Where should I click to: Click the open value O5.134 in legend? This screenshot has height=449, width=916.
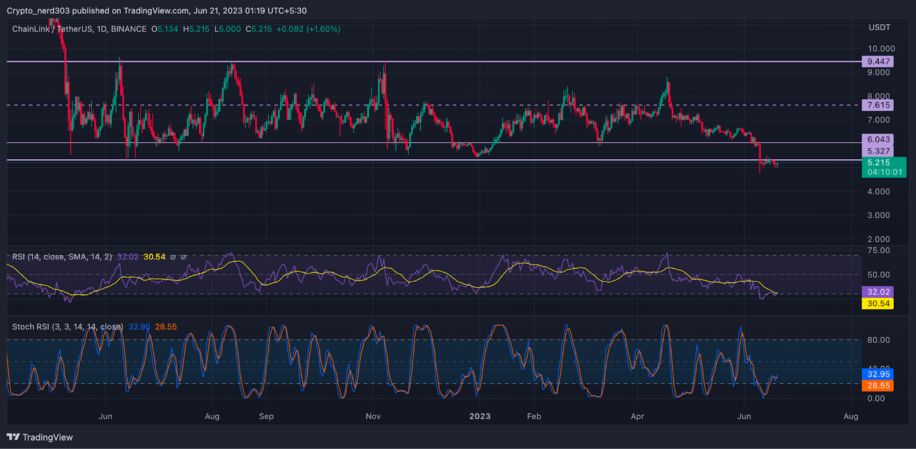tap(165, 29)
